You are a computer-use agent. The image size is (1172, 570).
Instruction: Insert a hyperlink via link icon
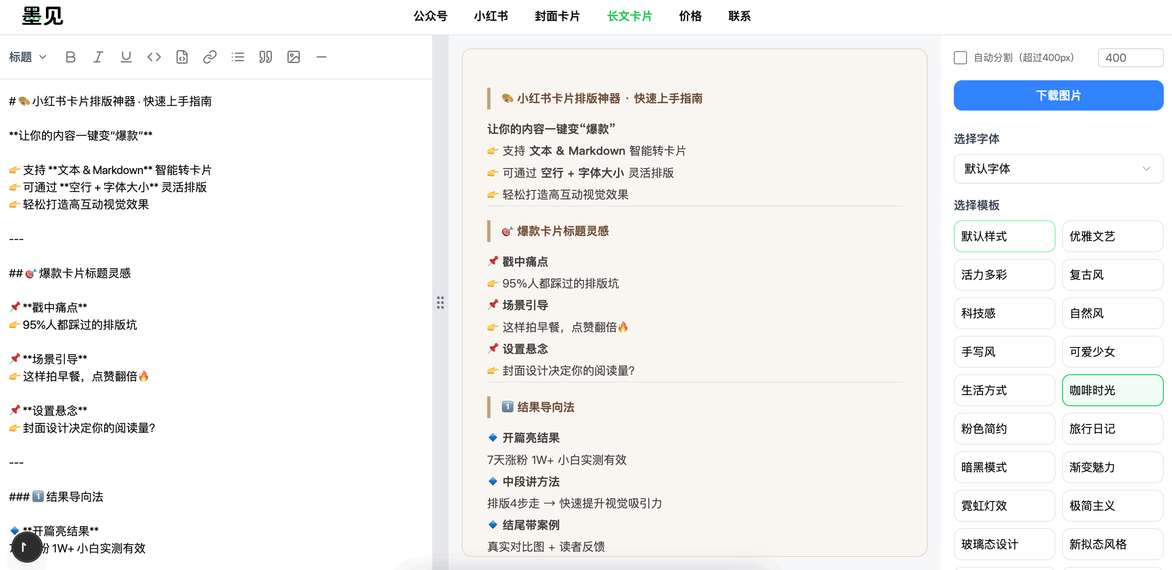(210, 57)
